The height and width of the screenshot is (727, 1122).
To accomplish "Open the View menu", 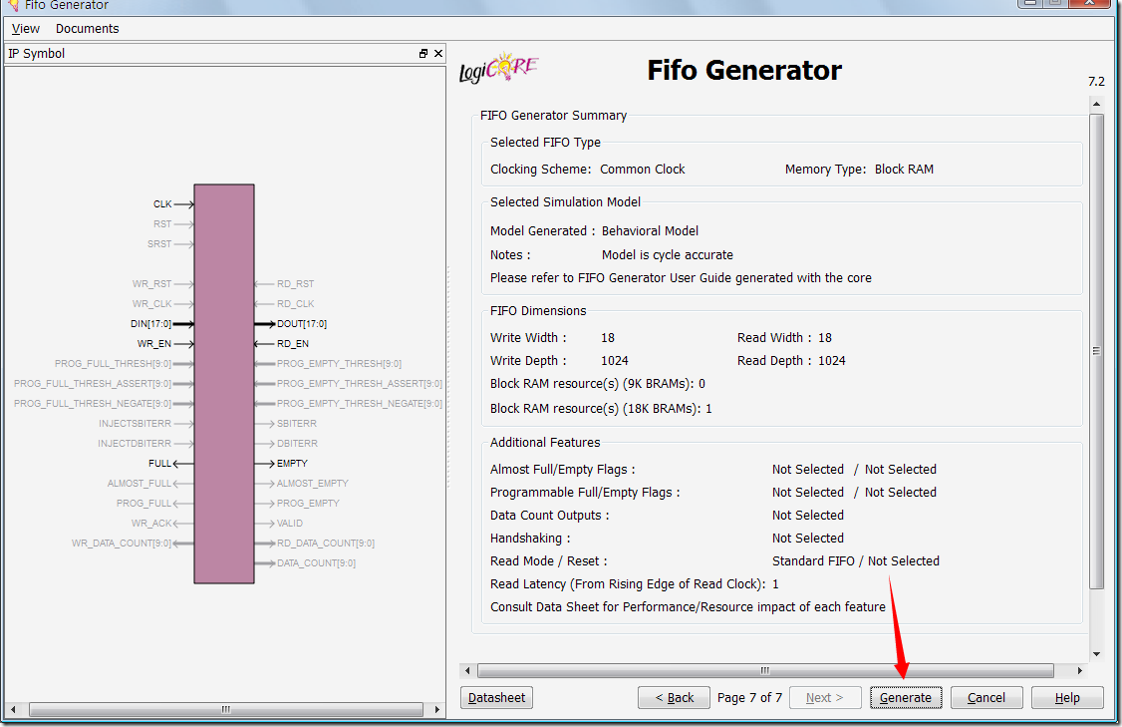I will (x=26, y=29).
